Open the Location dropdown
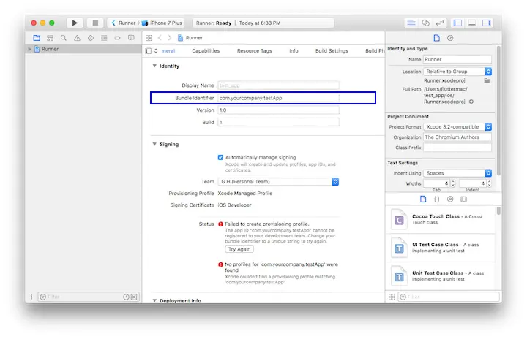 457,72
